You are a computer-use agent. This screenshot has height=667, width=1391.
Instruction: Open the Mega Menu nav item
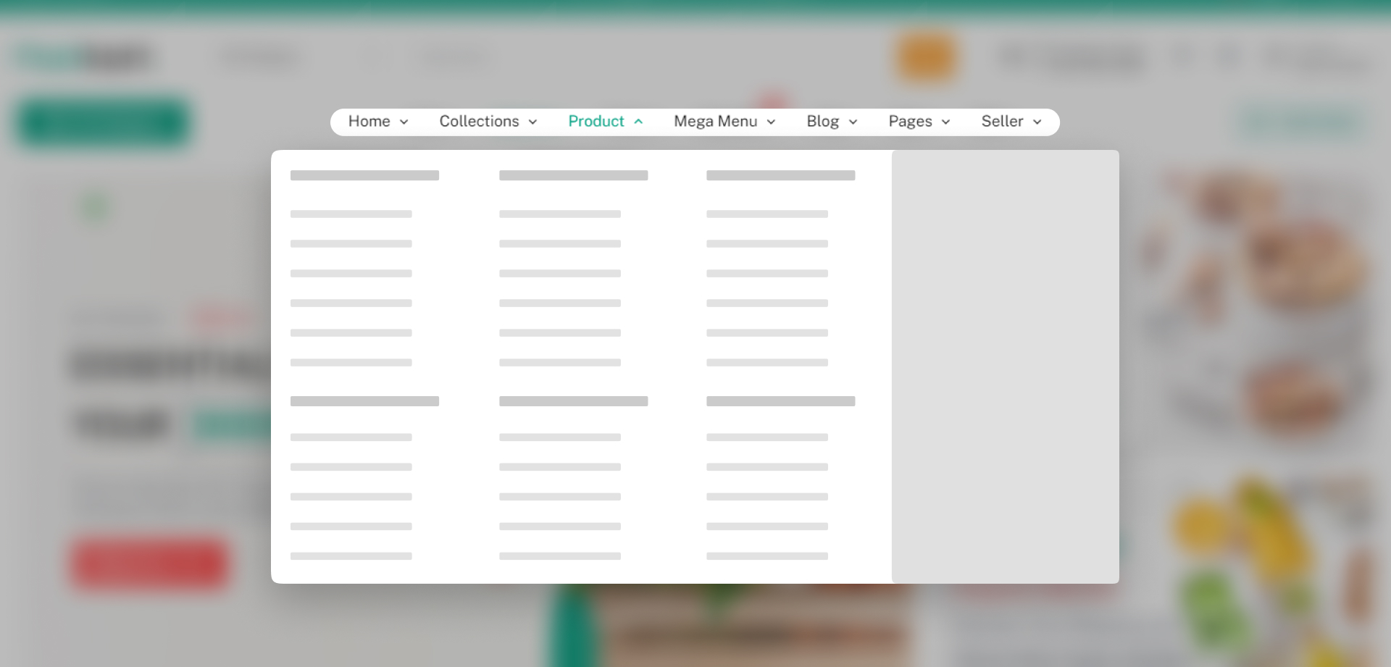pyautogui.click(x=715, y=122)
